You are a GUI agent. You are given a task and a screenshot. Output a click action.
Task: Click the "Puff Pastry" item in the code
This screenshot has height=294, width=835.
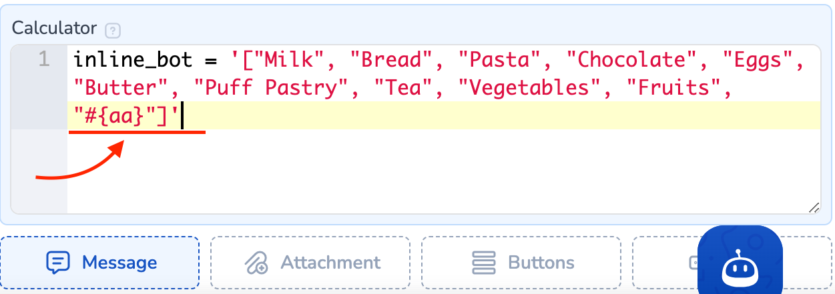272,88
